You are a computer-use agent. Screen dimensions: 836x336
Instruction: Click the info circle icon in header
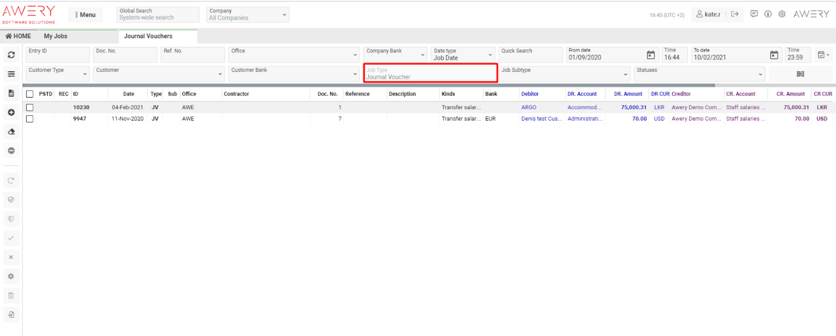(768, 14)
